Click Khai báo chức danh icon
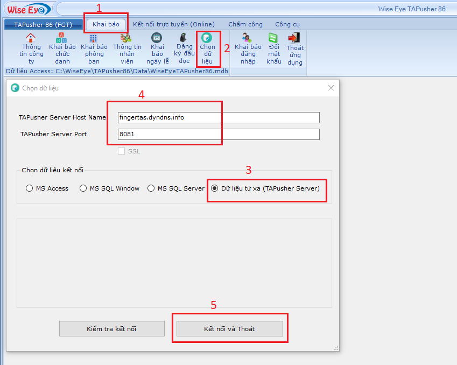 62,38
